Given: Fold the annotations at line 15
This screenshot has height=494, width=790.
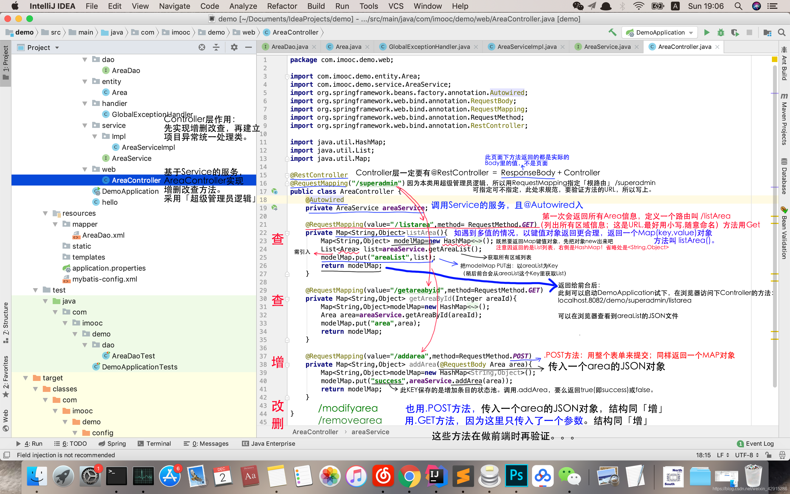Looking at the screenshot, I should click(x=287, y=175).
